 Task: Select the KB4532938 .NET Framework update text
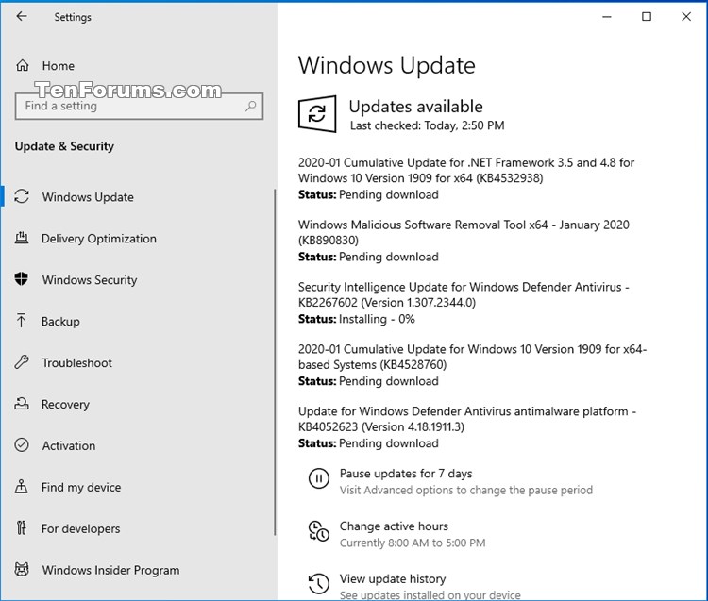click(466, 170)
